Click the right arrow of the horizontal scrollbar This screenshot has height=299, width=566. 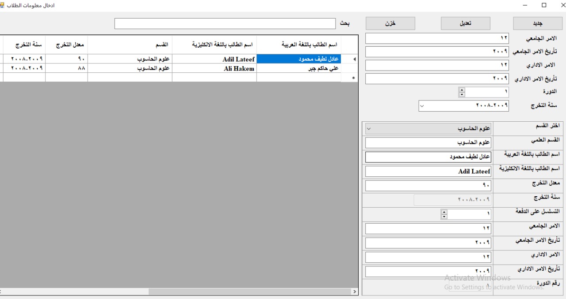click(x=354, y=292)
